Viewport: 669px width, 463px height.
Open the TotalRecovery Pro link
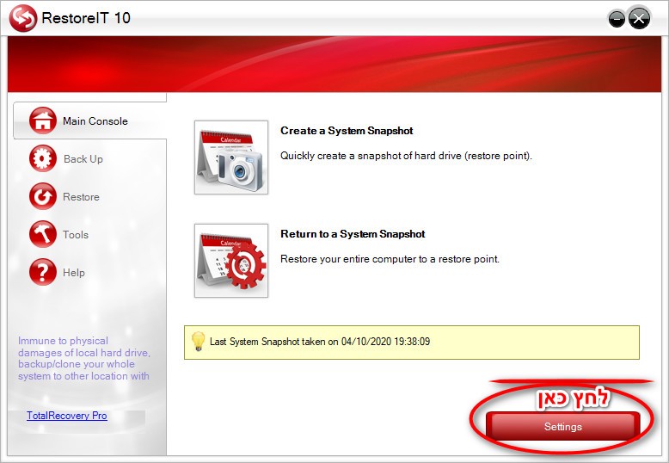(67, 416)
